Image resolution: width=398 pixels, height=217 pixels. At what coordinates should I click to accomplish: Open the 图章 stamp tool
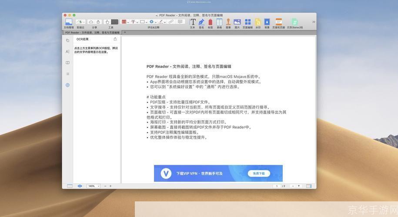click(x=228, y=23)
